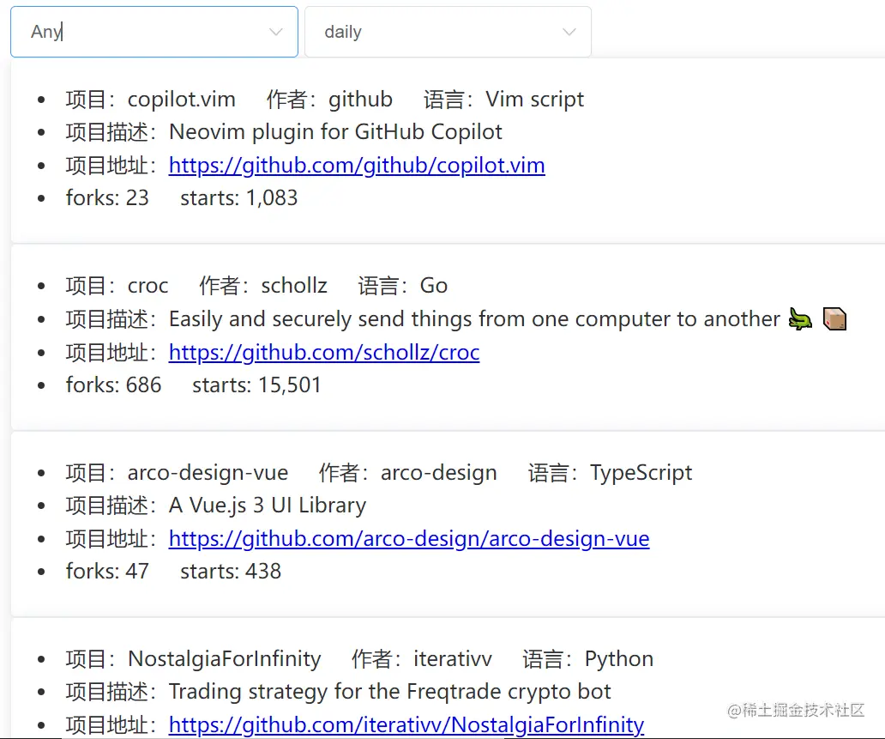Click 'starts: 1,083' in copilot.vim card
The width and height of the screenshot is (885, 739).
click(x=238, y=197)
